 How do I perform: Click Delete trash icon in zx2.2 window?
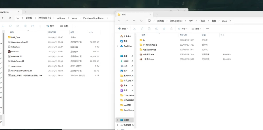click(x=171, y=29)
